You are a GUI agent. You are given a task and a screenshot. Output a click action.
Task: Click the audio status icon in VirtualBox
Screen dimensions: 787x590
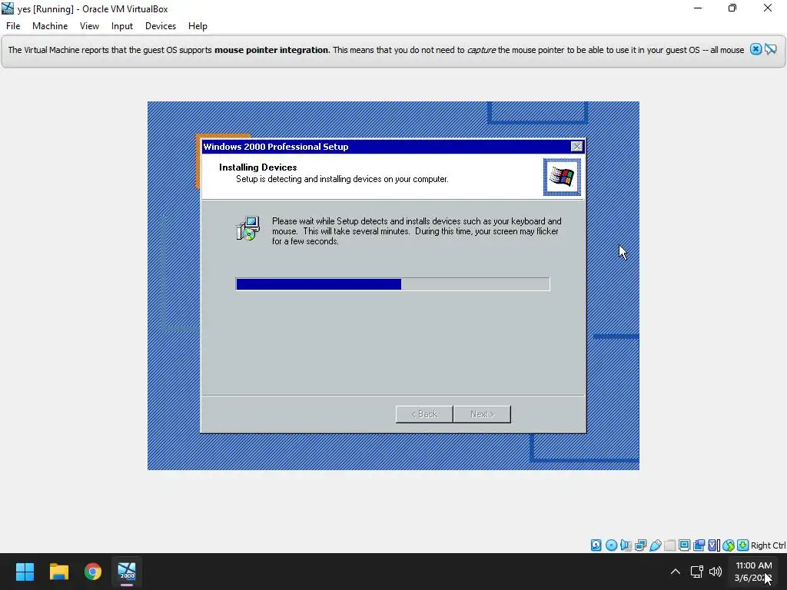tap(626, 545)
